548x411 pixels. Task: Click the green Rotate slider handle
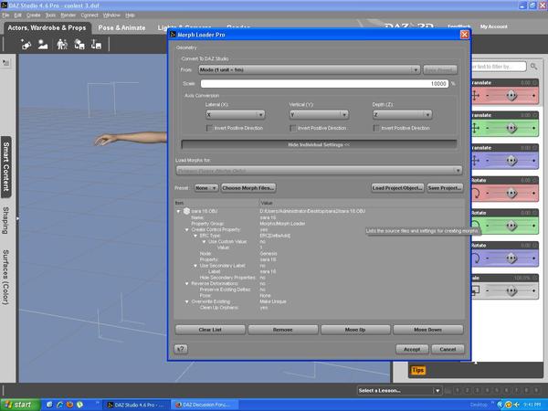511,226
